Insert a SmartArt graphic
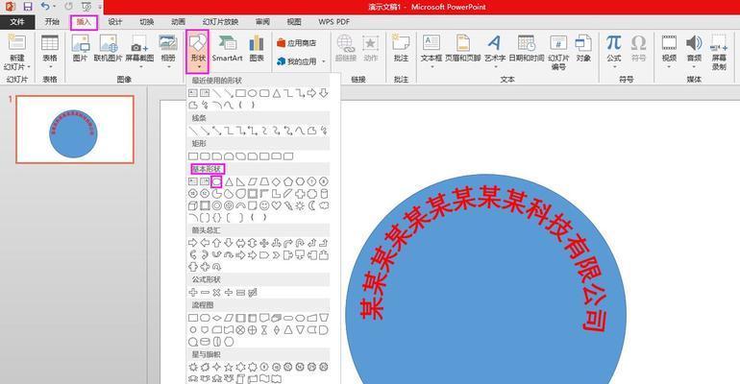This screenshot has height=384, width=740. pyautogui.click(x=227, y=49)
